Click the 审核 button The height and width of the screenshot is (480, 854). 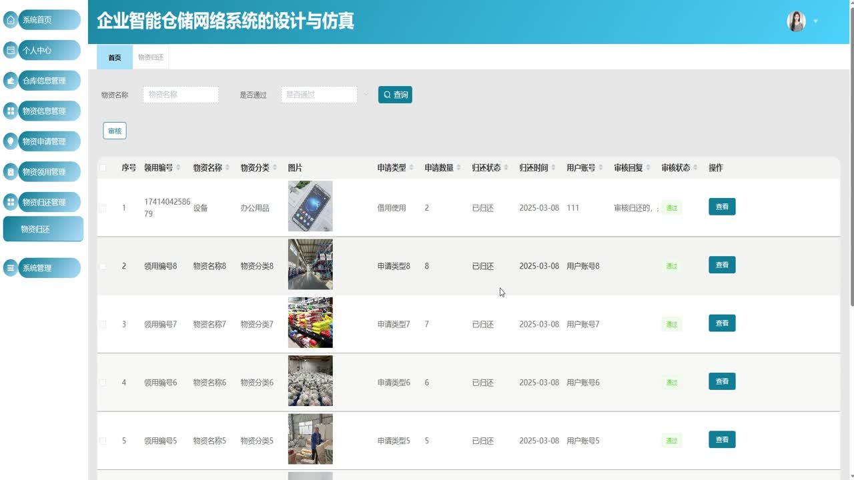tap(115, 131)
